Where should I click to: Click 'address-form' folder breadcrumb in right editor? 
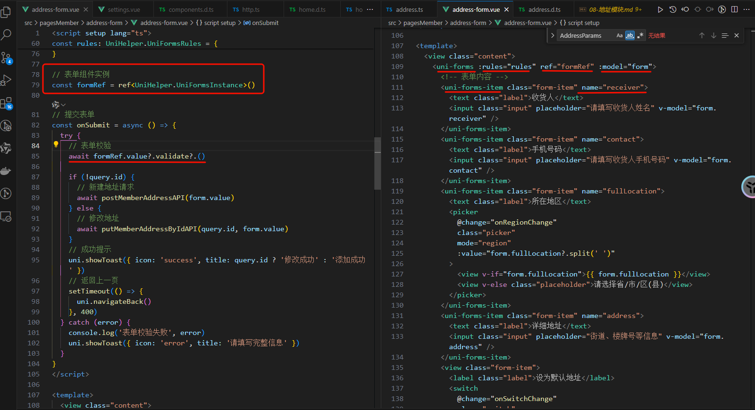point(468,23)
